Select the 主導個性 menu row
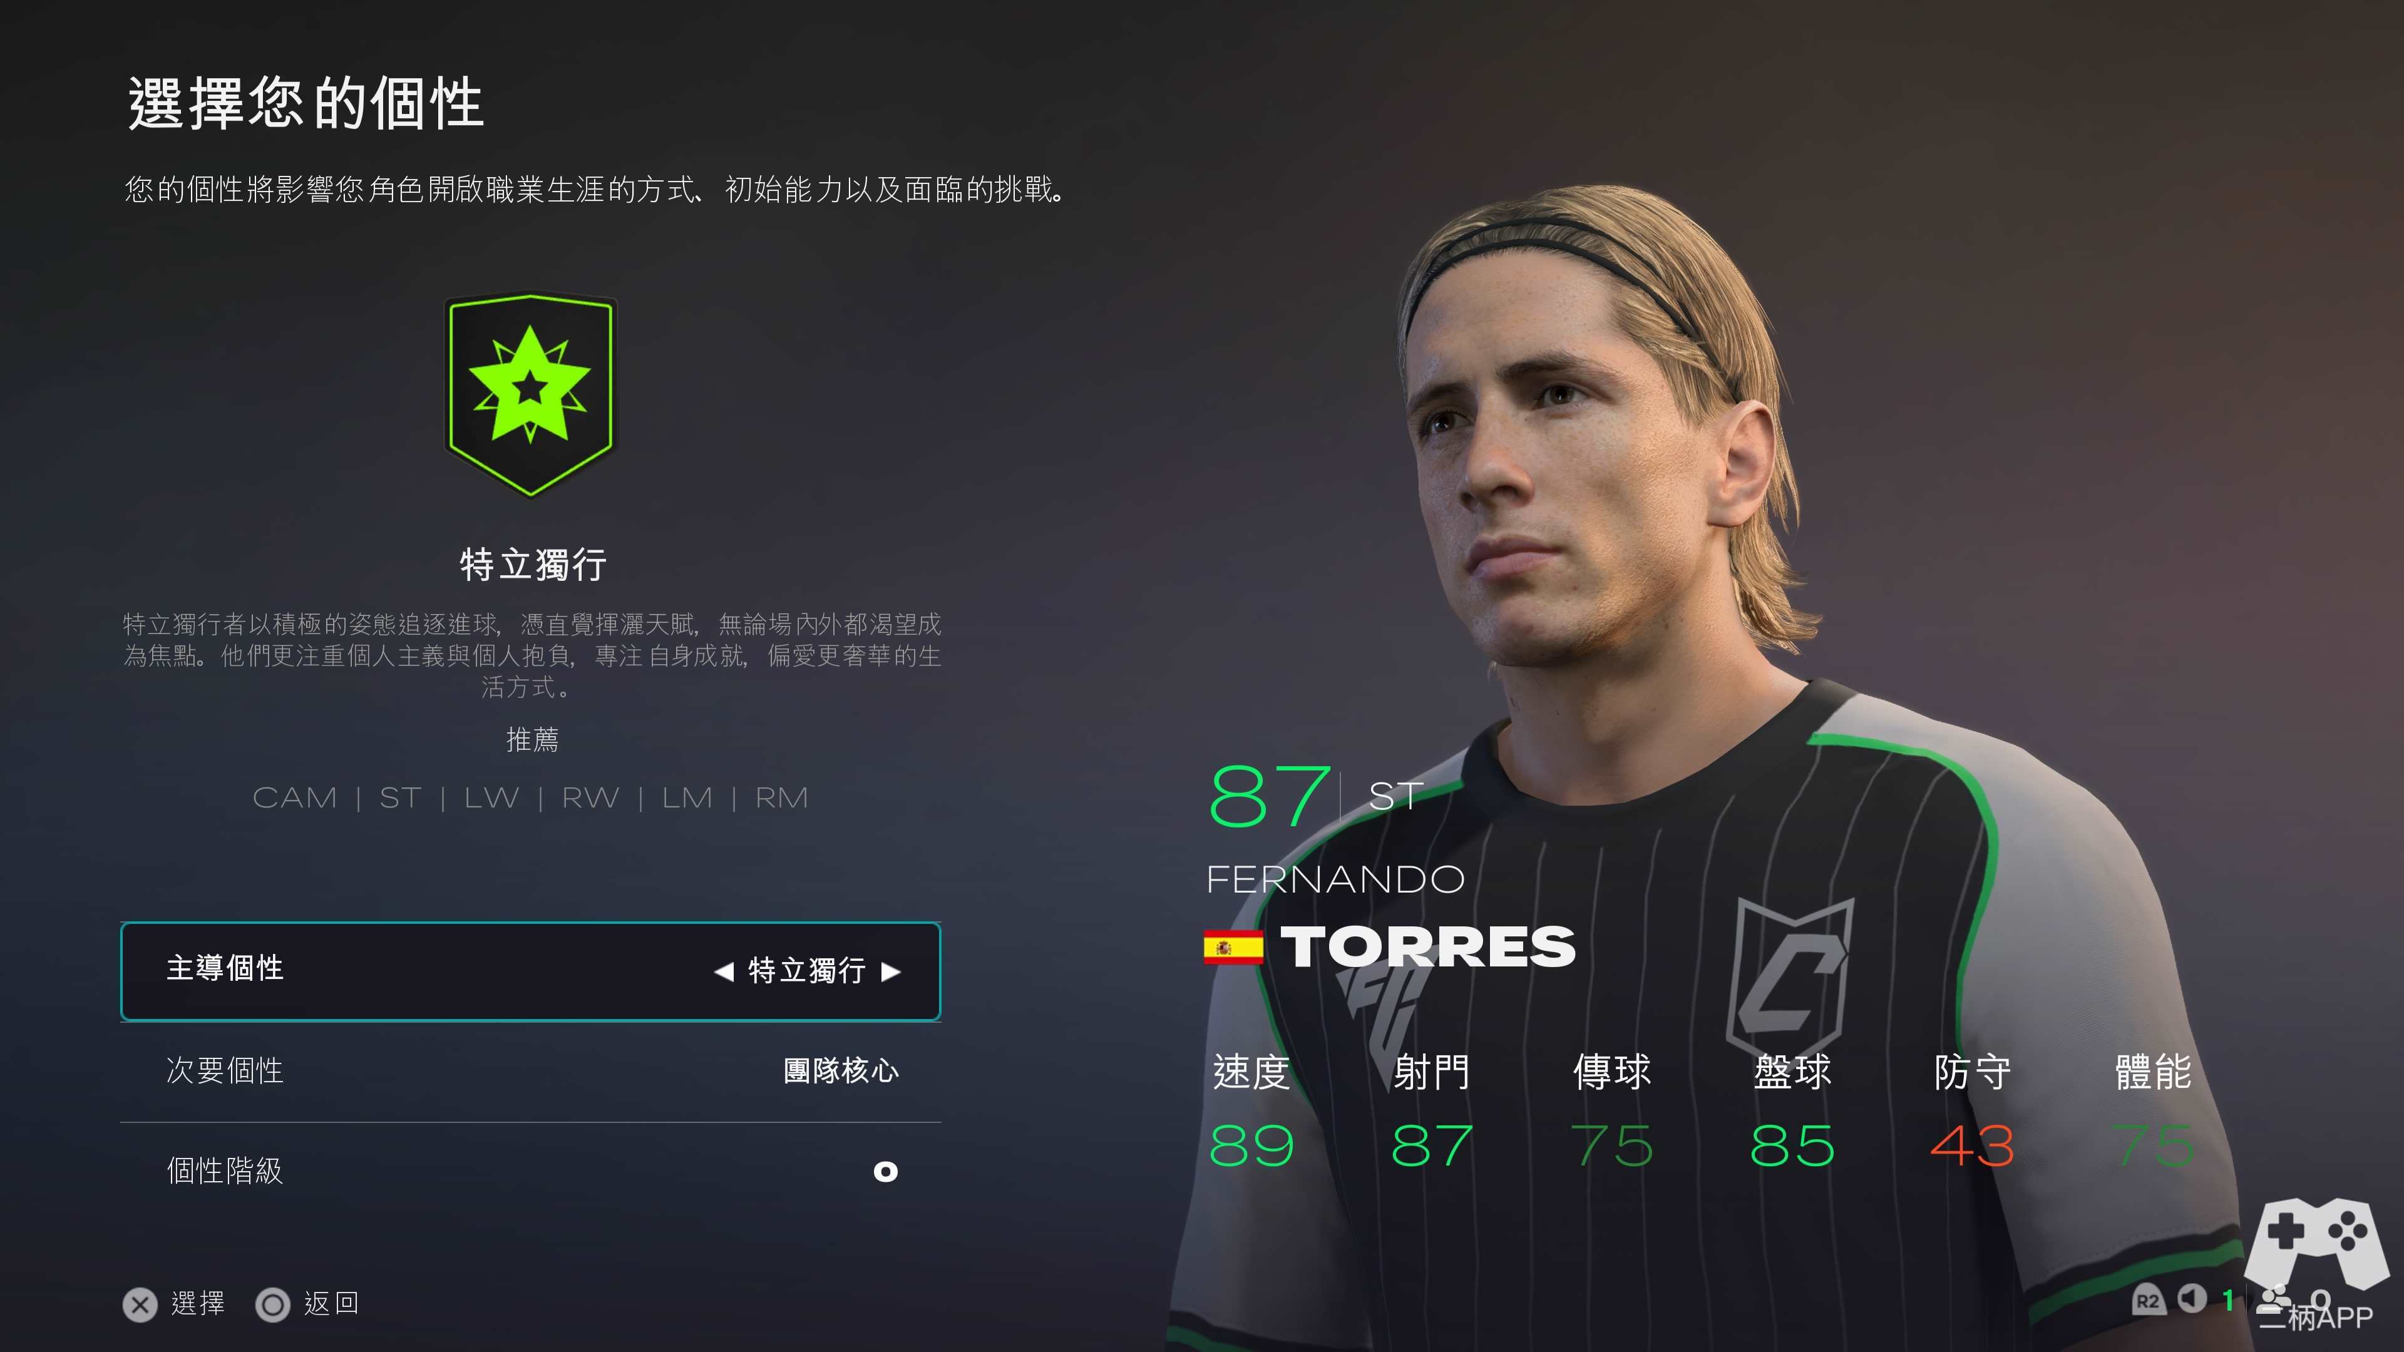 click(530, 971)
